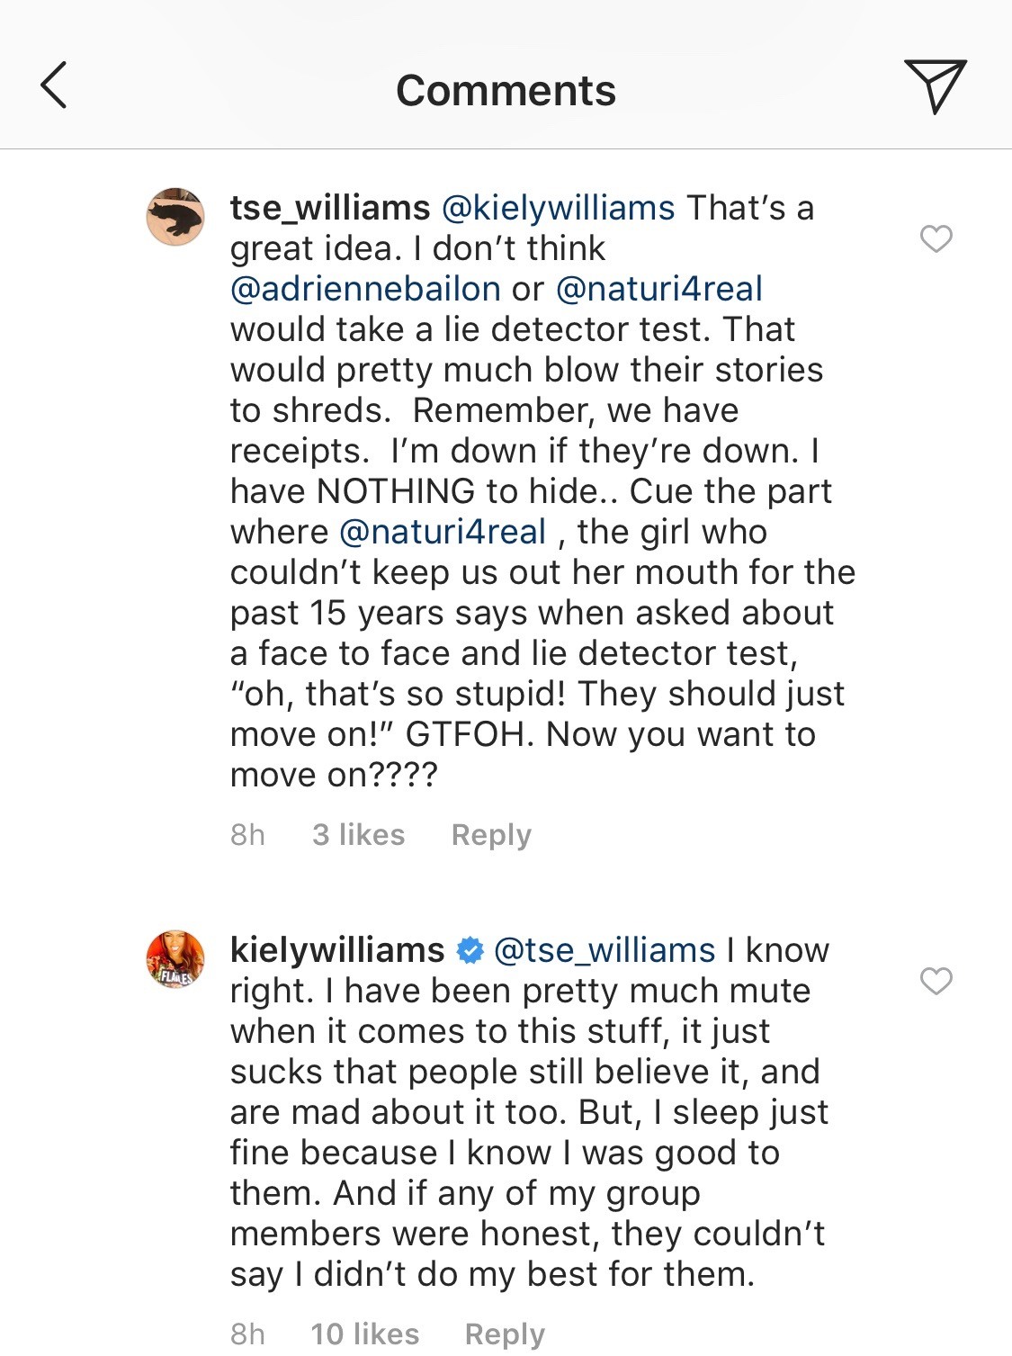Viewport: 1012px width, 1356px height.
Task: Reply to the kielywilliams comment
Action: tap(505, 1334)
